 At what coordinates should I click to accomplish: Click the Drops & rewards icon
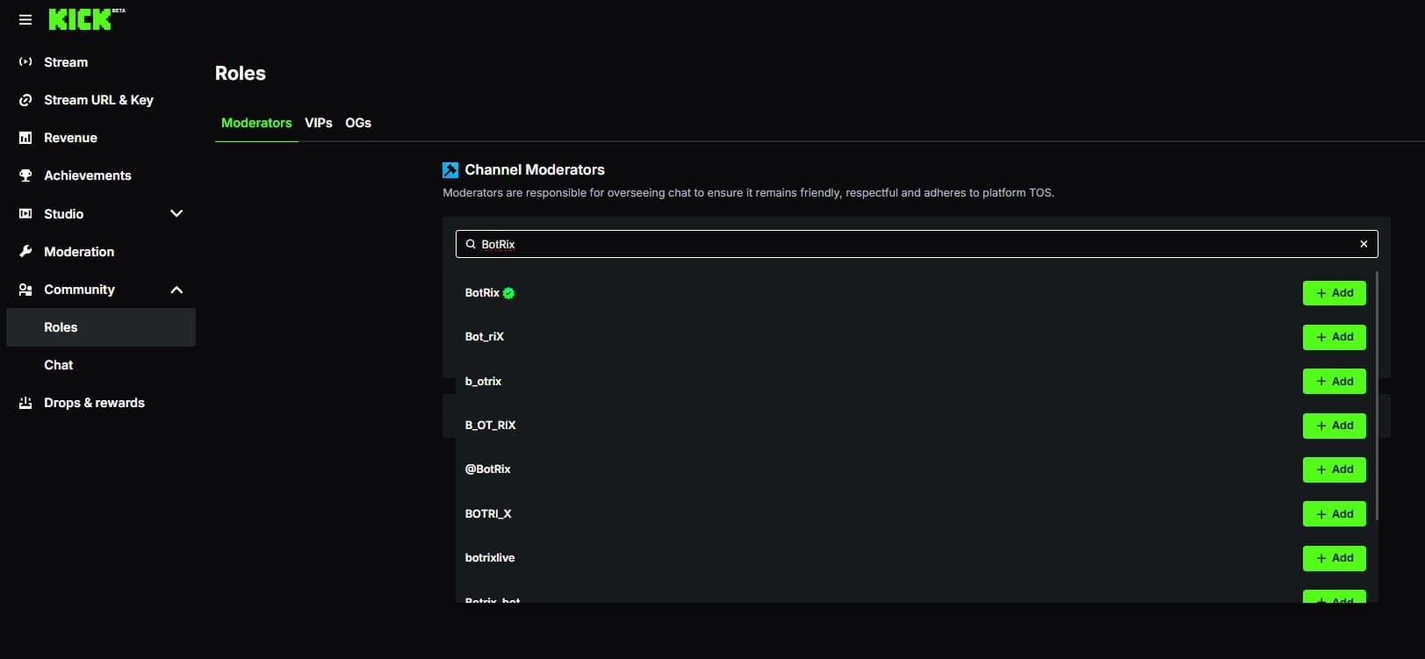pyautogui.click(x=25, y=403)
